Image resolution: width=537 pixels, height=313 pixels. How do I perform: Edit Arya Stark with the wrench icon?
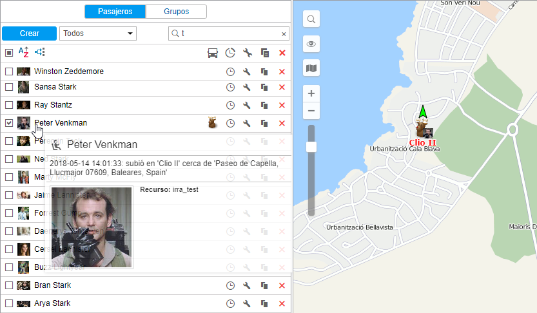coord(246,304)
